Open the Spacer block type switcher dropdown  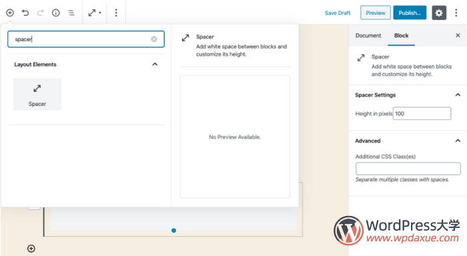coord(95,13)
